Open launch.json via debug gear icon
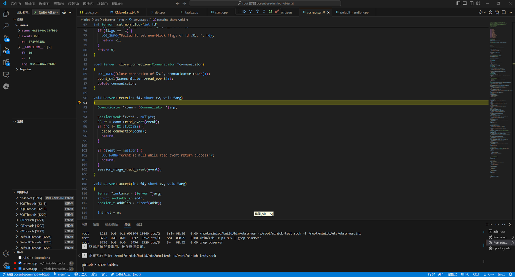The image size is (515, 277). 64,12
